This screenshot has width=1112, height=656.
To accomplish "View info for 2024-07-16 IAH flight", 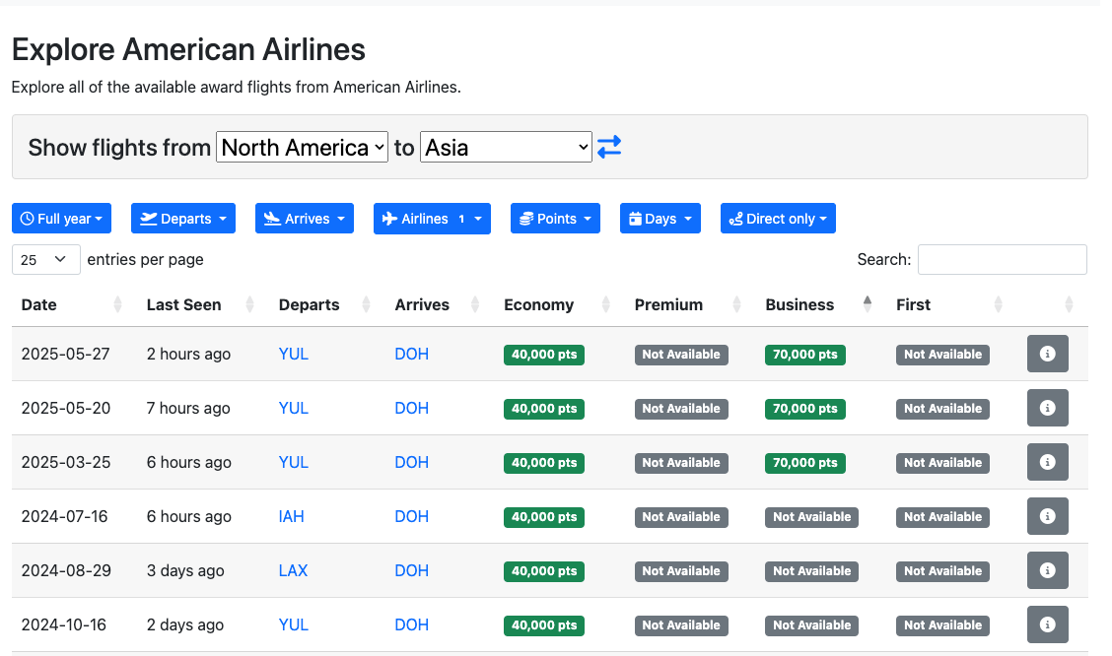I will (x=1047, y=516).
